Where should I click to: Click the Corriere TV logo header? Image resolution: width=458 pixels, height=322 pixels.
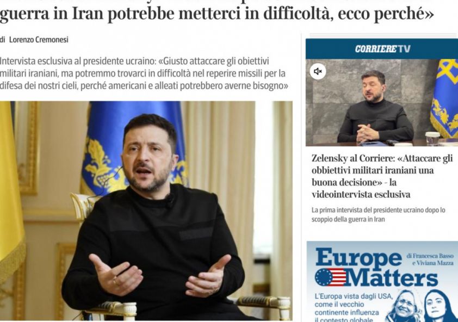point(382,49)
